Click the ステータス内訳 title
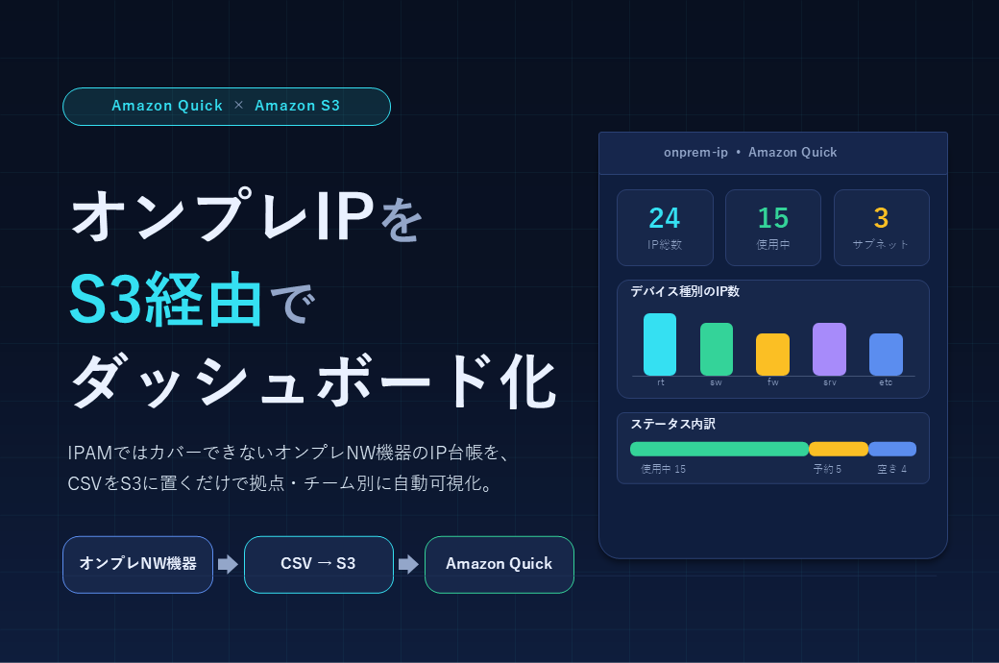The height and width of the screenshot is (663, 999). tap(672, 424)
